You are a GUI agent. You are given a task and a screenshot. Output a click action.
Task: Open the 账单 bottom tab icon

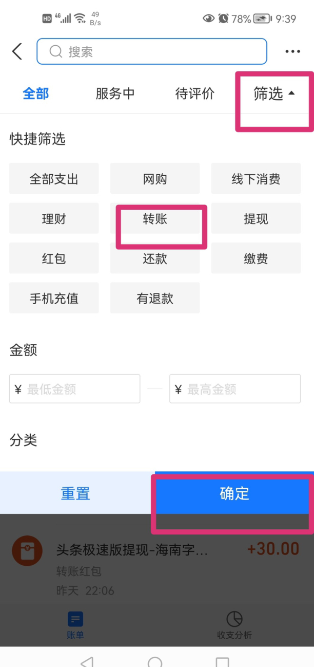pos(75,619)
